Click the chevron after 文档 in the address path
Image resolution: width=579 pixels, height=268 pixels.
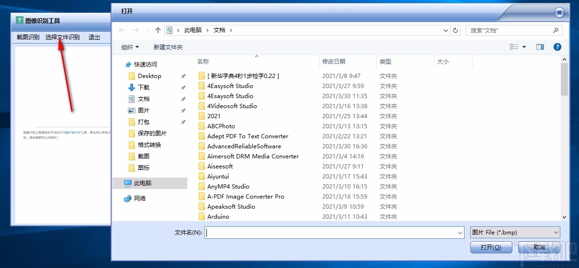(231, 30)
